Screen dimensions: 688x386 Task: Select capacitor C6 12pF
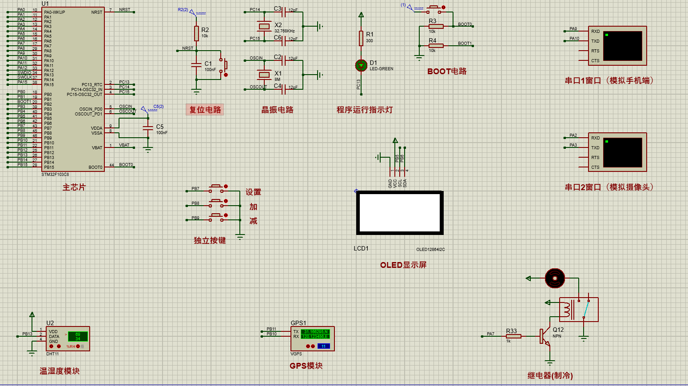point(283,41)
